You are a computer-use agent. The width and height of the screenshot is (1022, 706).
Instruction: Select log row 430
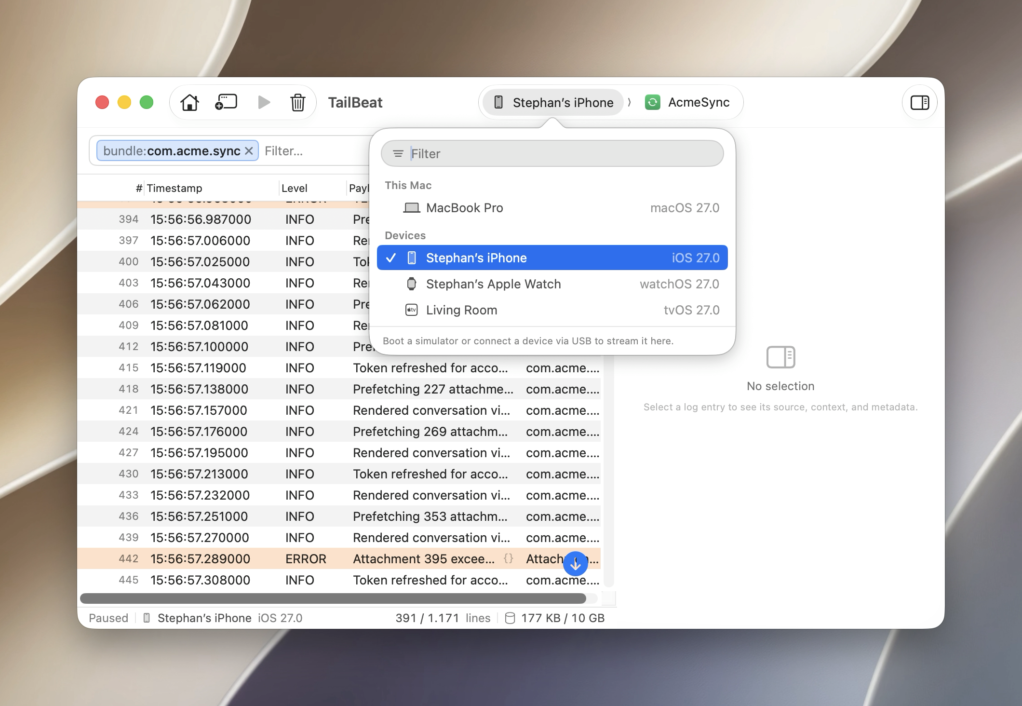pos(339,474)
